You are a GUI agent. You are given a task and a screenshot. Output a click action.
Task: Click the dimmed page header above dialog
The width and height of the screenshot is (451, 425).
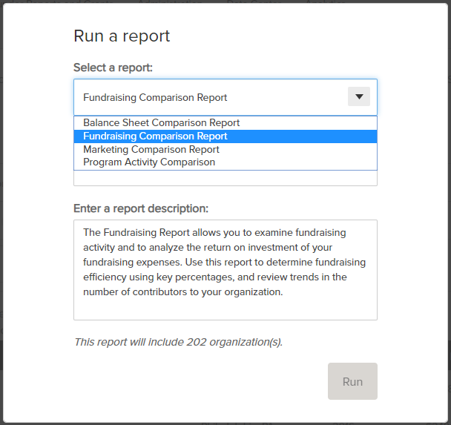coord(223,1)
